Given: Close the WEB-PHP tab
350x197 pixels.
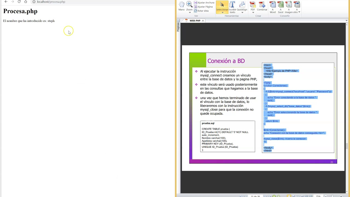Looking at the screenshot, I should point(203,21).
